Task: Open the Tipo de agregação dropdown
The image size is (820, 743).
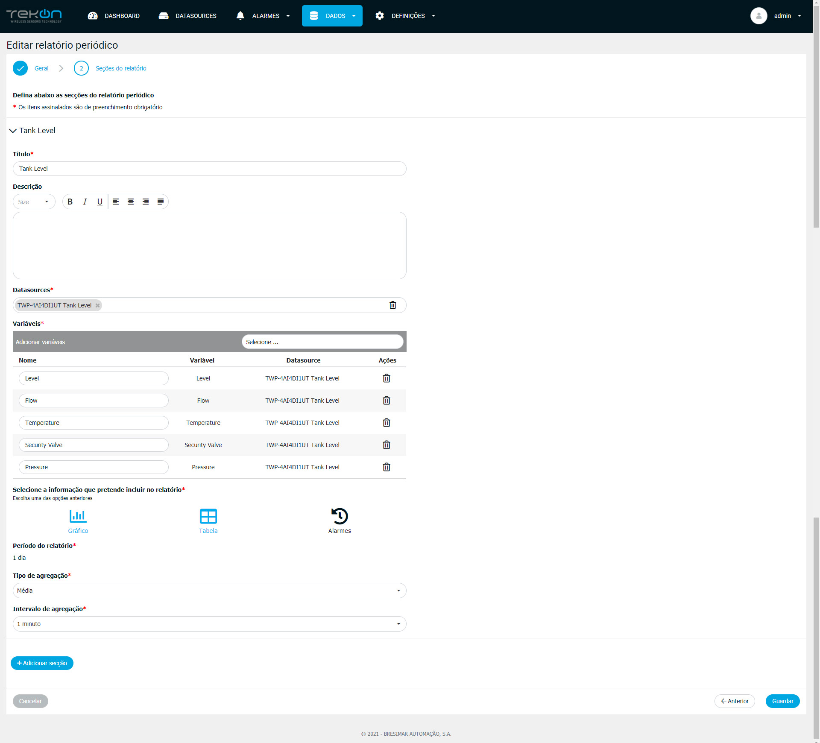Action: coord(209,591)
